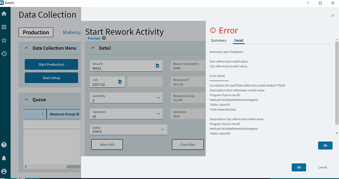This screenshot has height=179, width=339.
Task: Switch to the Summary tab in Error
Action: (219, 40)
